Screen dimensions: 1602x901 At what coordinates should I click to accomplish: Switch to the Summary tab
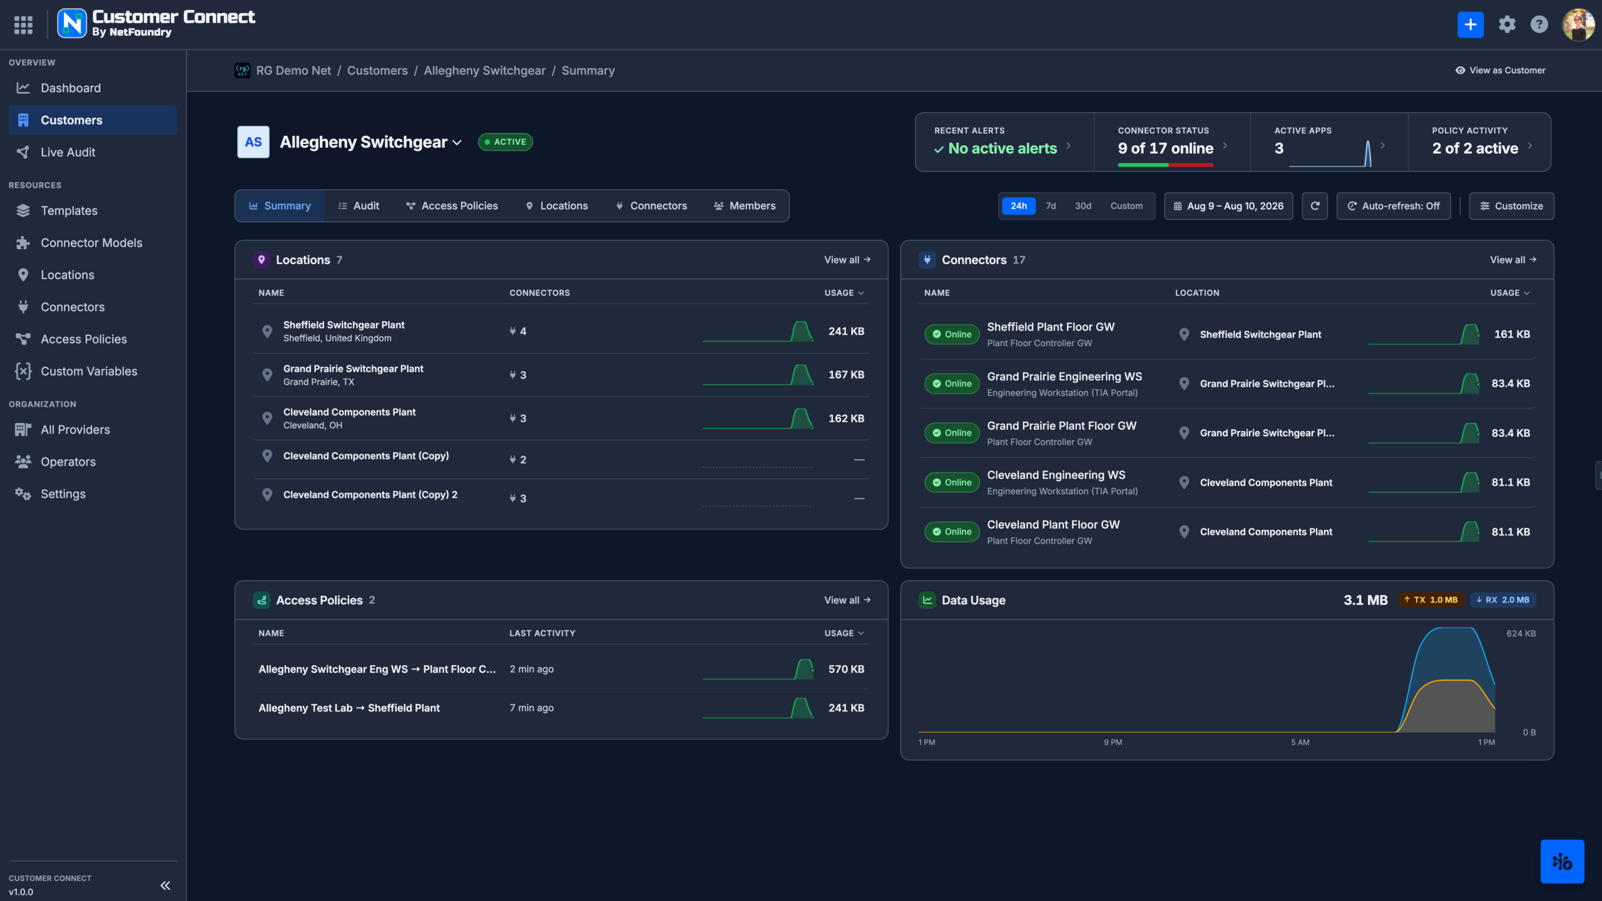(x=280, y=206)
